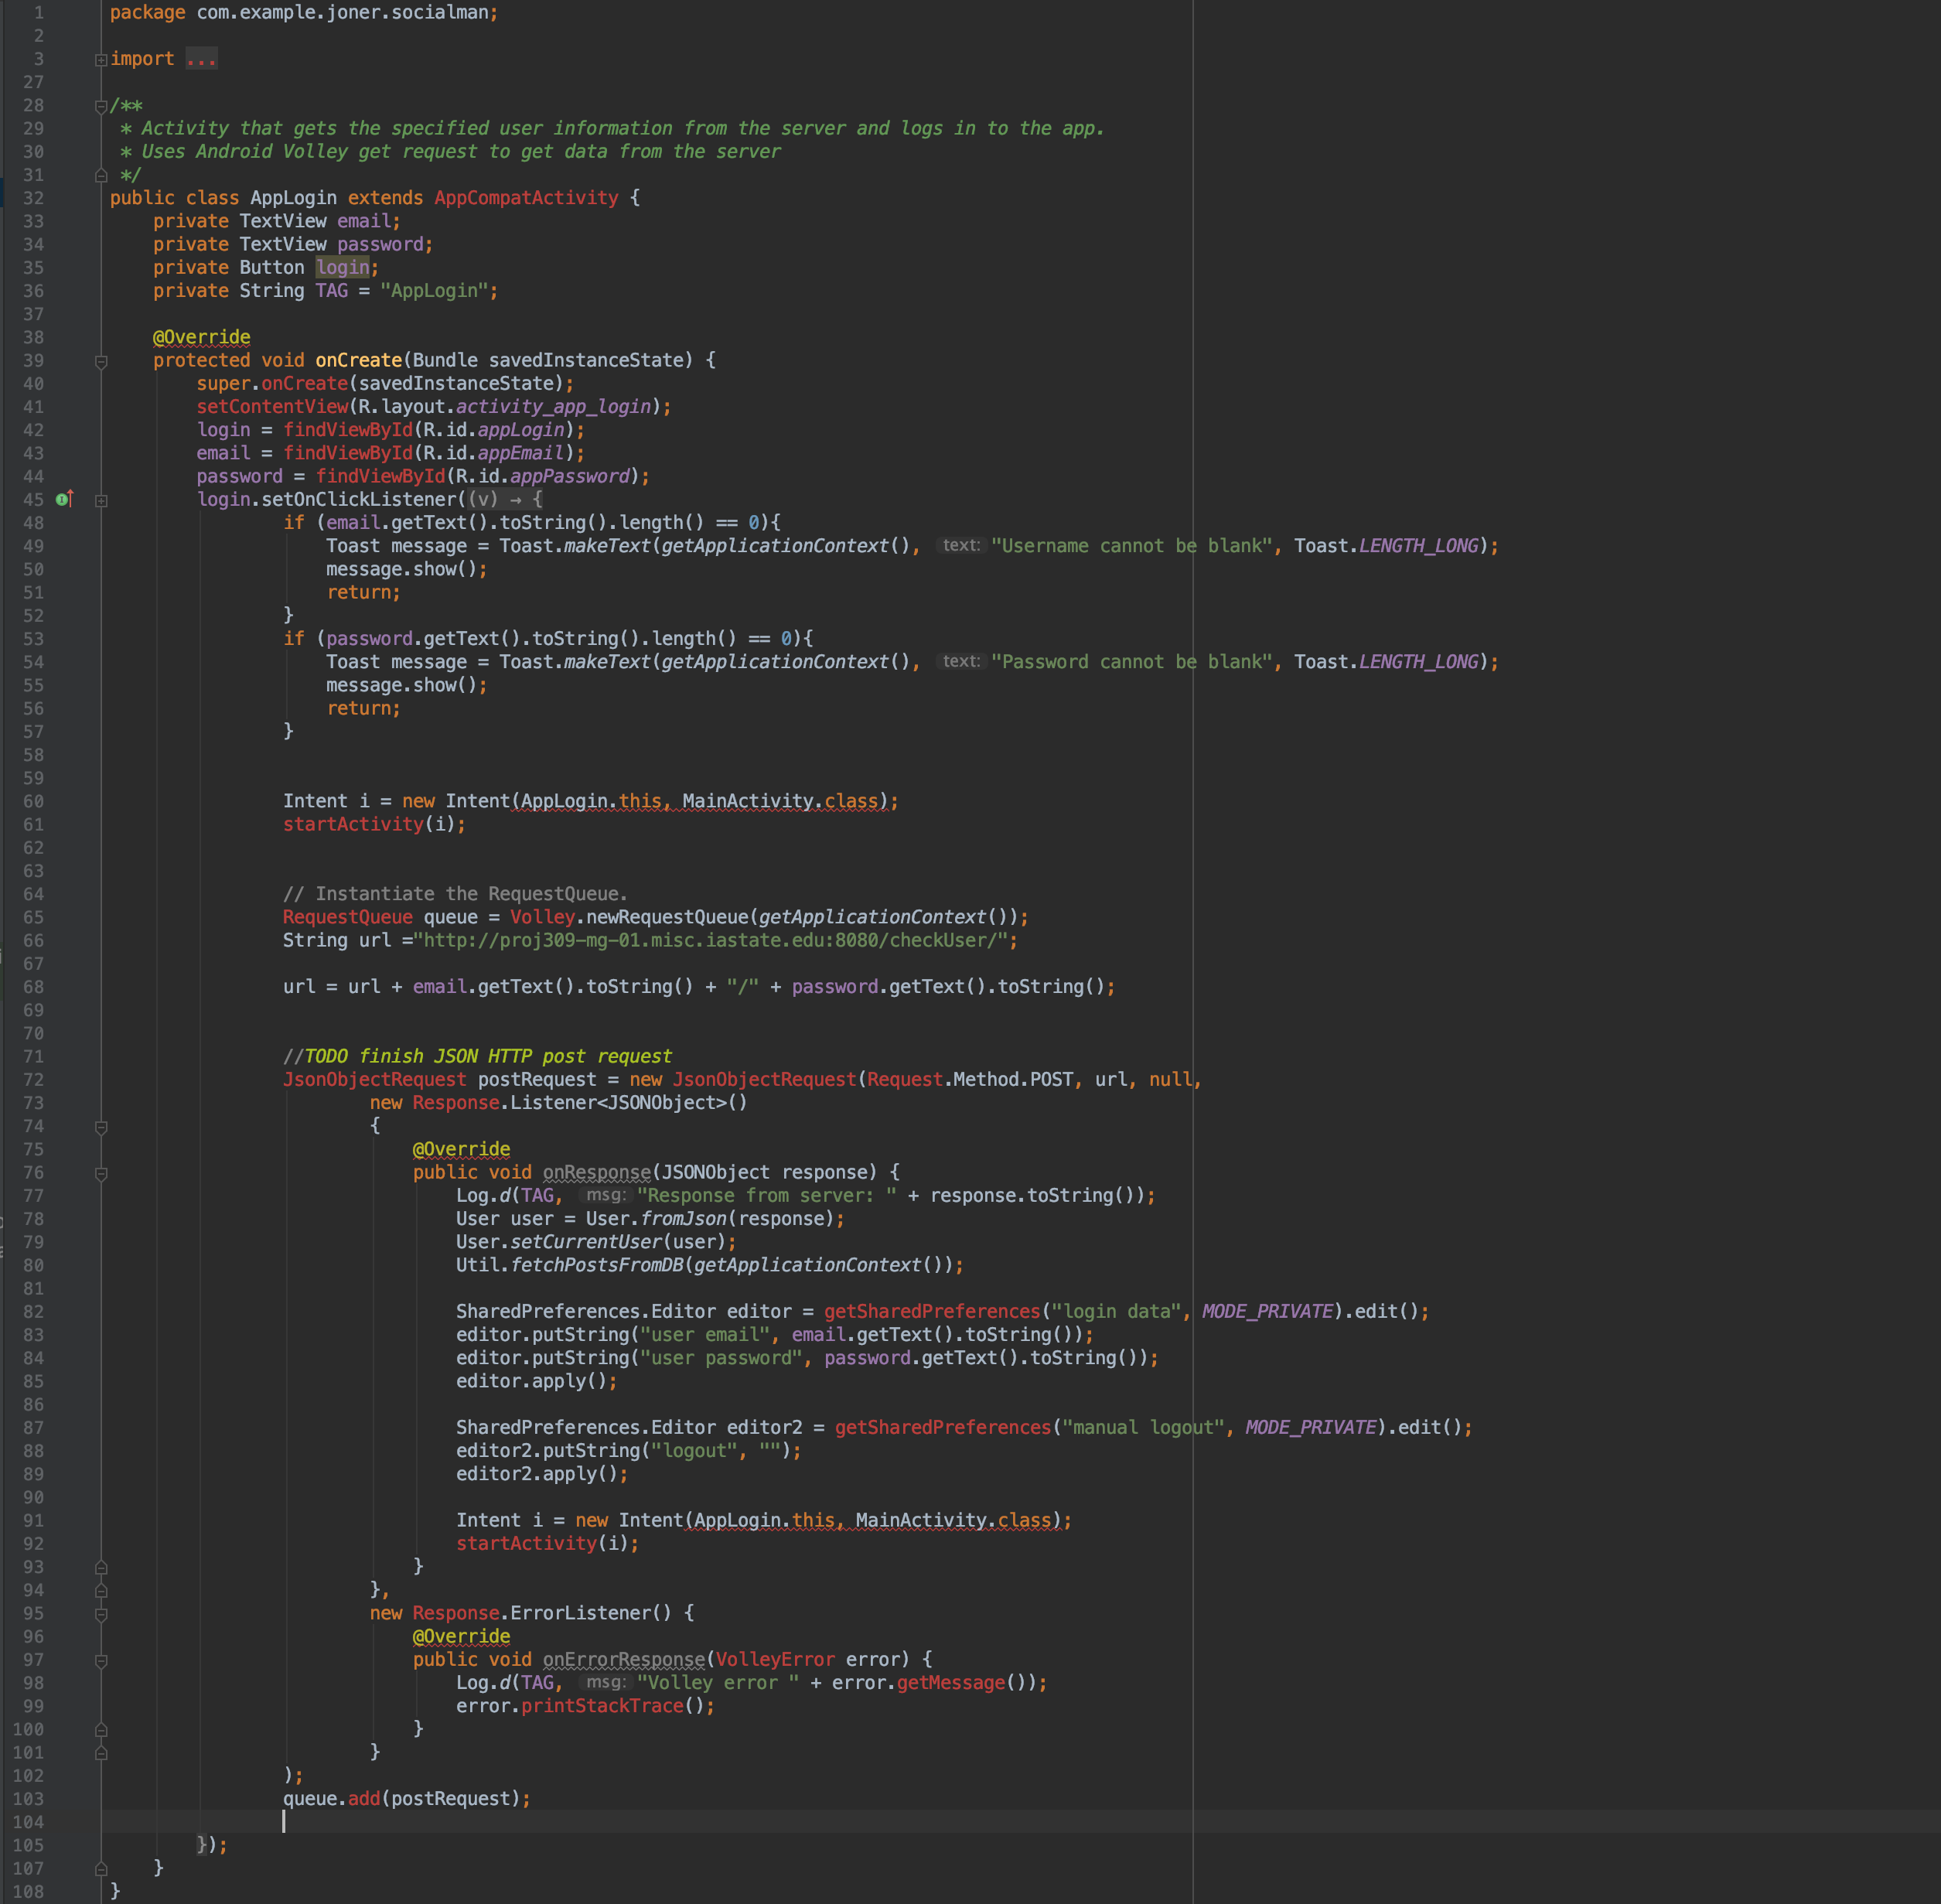1941x1904 pixels.
Task: Unfold the "(v) → {" lambda placeholder
Action: 506,499
